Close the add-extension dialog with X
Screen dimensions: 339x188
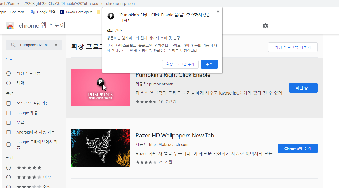[218, 12]
